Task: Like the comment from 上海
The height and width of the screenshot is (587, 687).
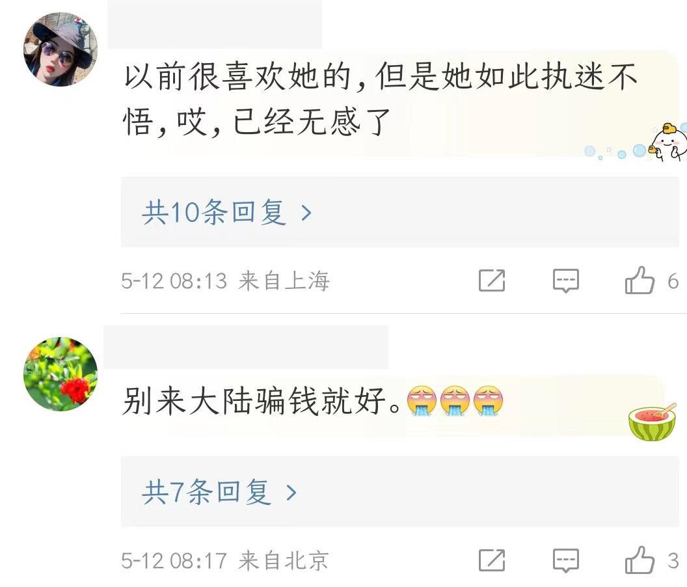Action: click(x=640, y=280)
